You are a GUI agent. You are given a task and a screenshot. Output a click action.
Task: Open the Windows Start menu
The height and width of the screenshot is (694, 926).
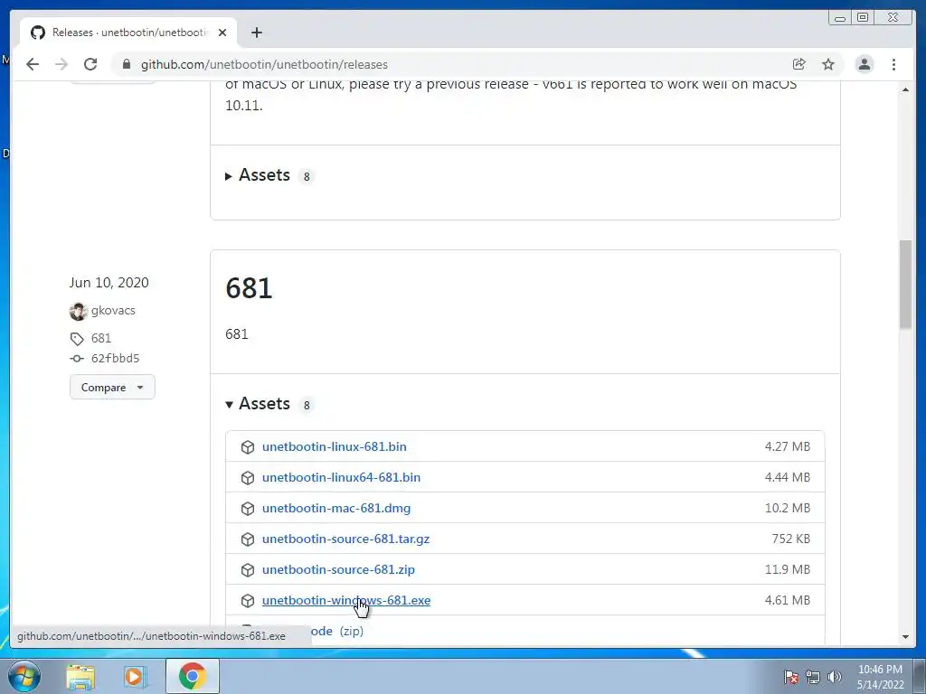pyautogui.click(x=24, y=676)
